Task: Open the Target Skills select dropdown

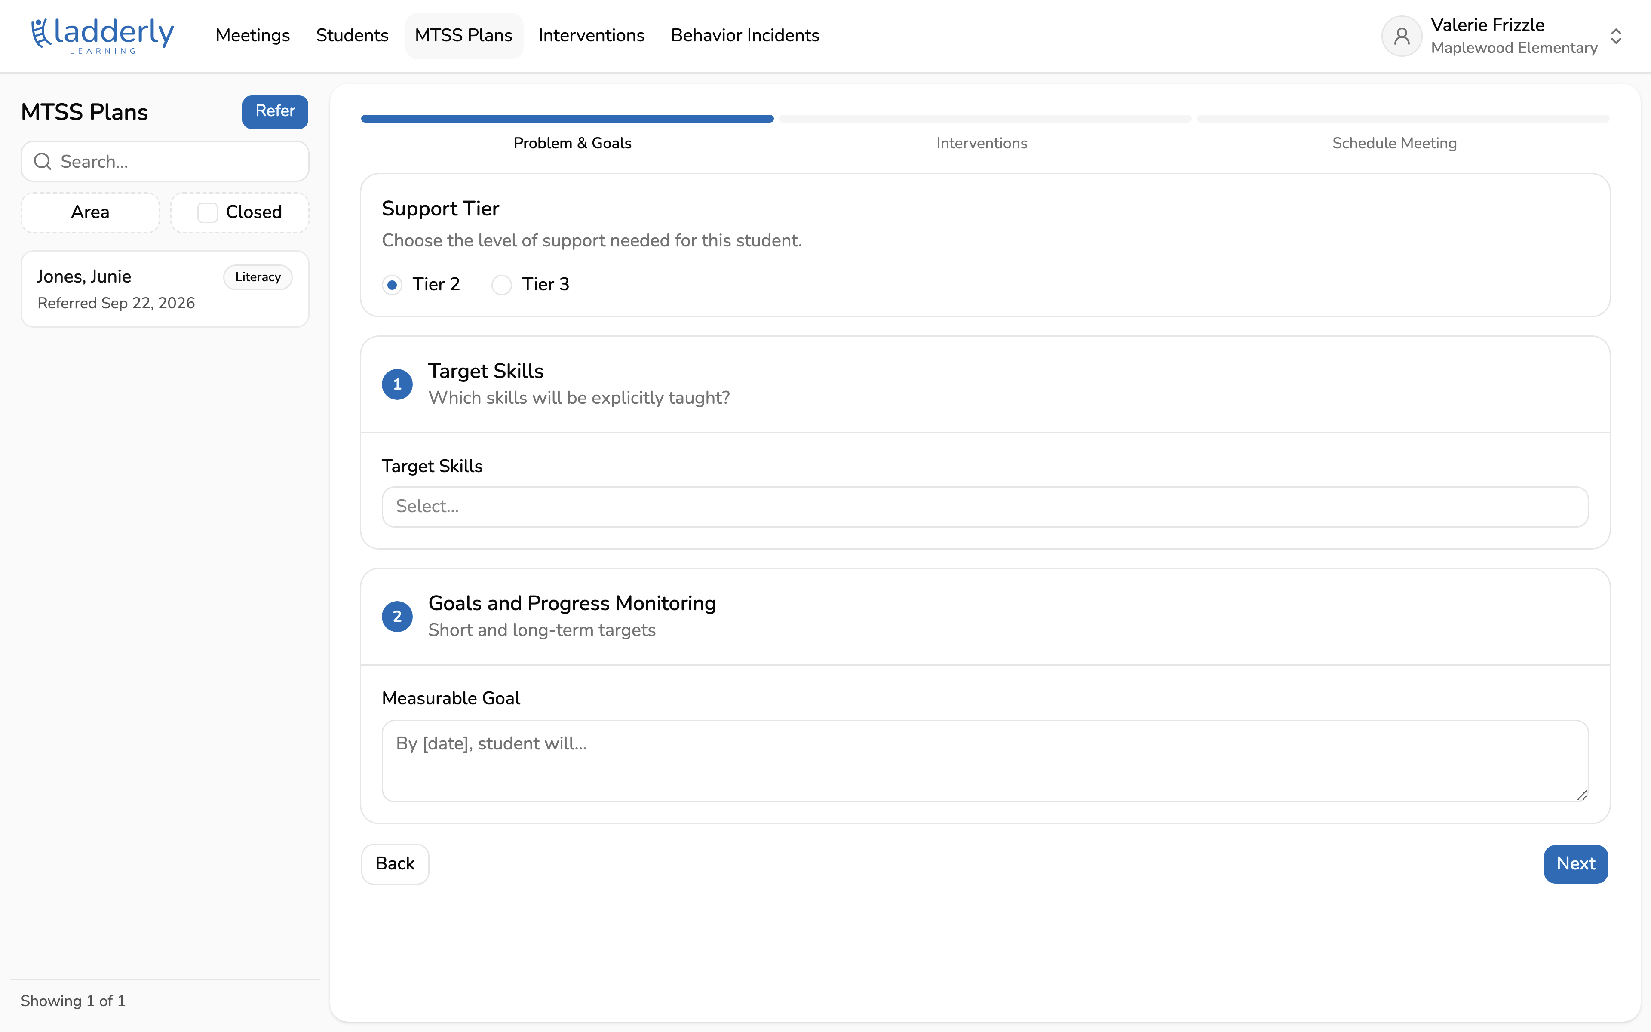Action: (985, 507)
